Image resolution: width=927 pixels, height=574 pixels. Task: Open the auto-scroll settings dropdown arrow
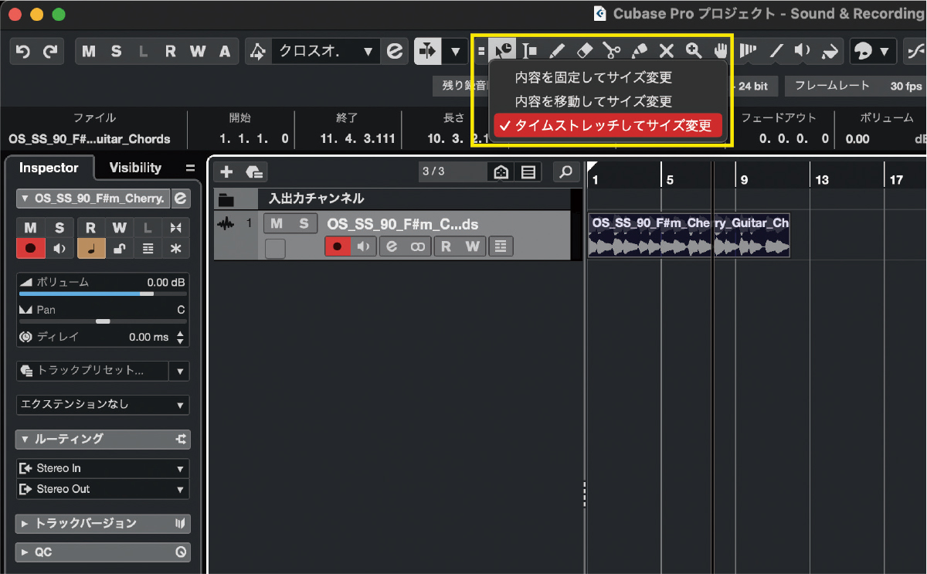click(455, 52)
